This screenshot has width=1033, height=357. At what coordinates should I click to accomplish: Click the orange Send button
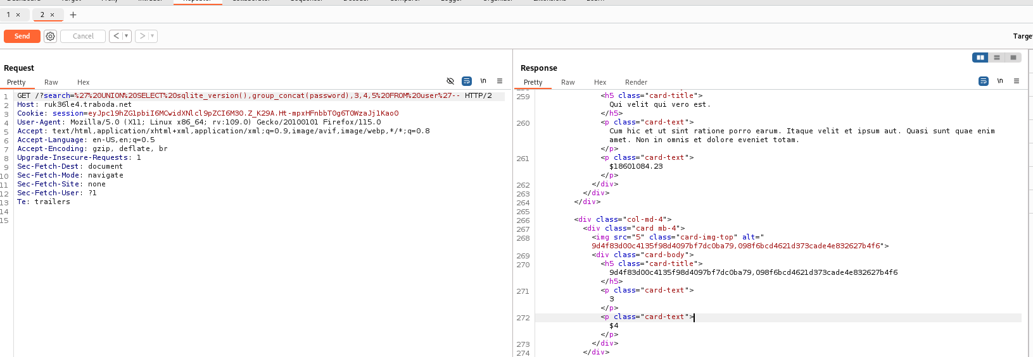(x=22, y=36)
